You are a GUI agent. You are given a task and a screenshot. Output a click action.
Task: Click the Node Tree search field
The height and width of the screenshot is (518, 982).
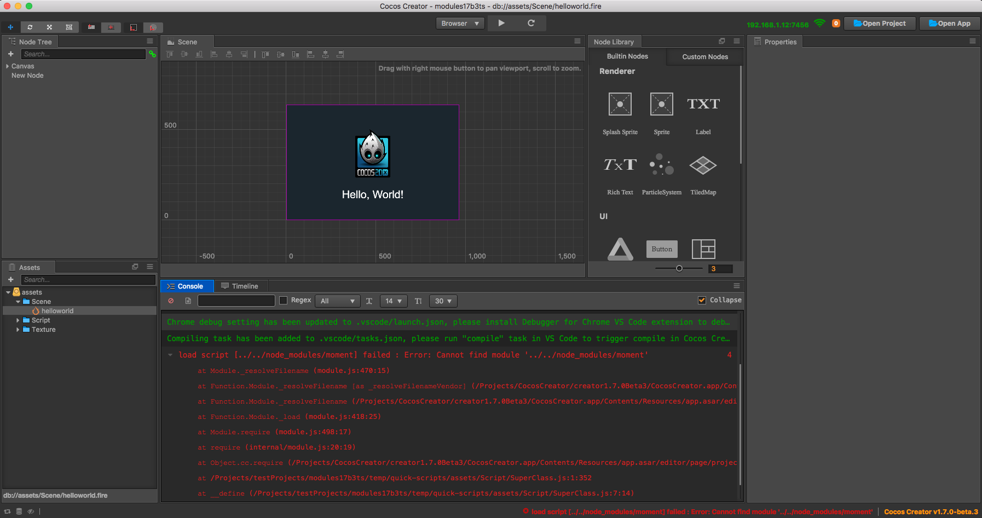click(83, 54)
